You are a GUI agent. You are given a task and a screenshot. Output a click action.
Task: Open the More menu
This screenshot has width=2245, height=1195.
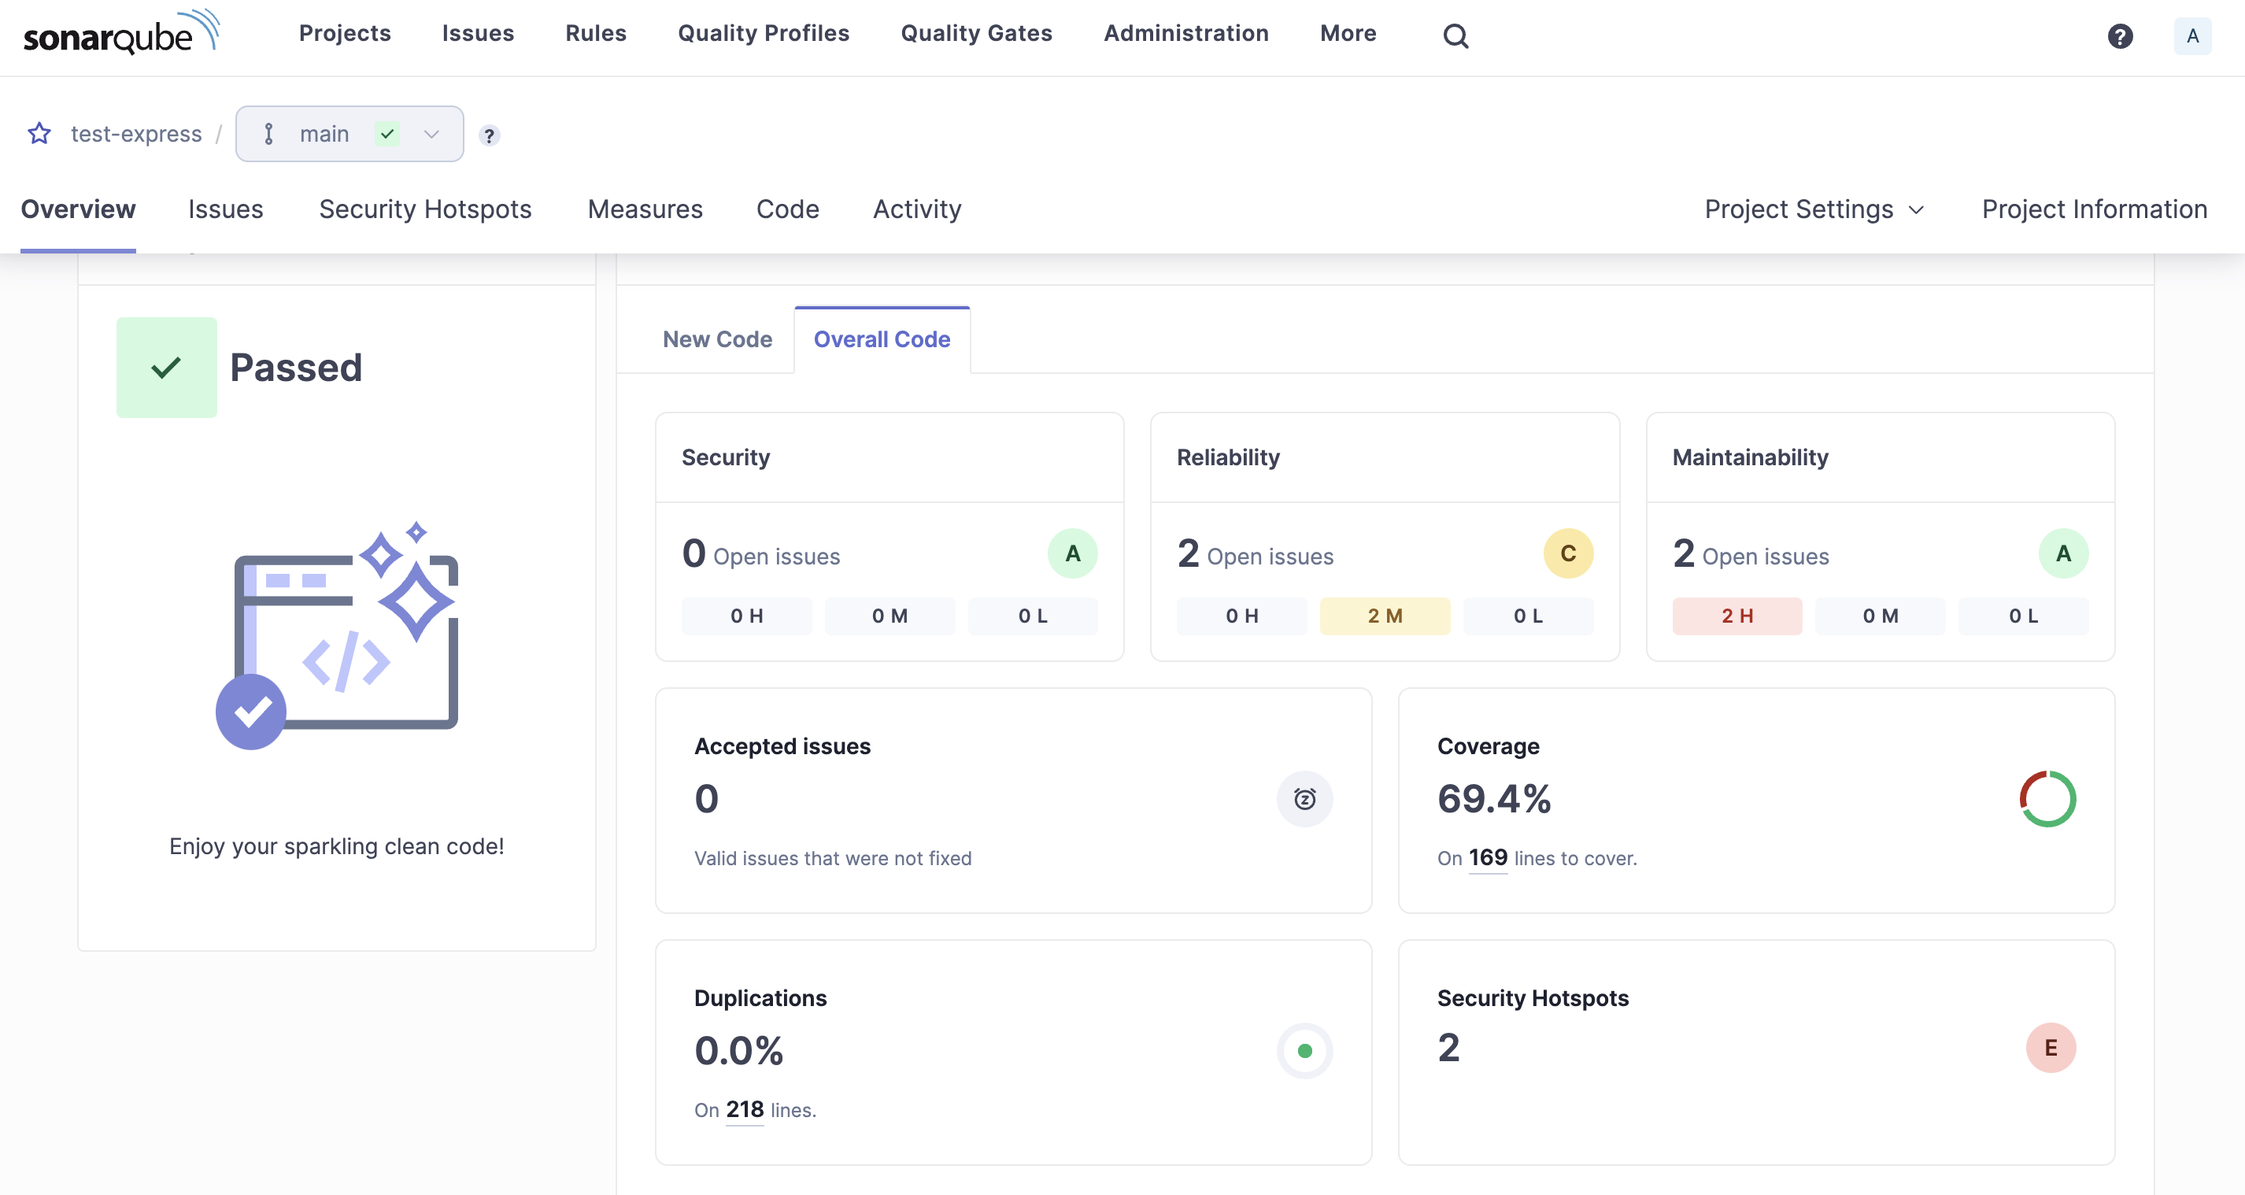1348,33
